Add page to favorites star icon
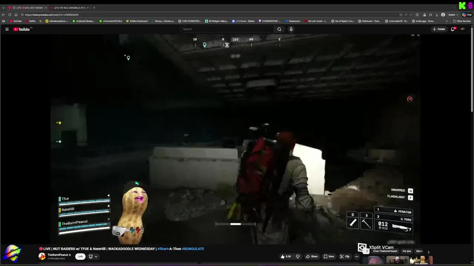 click(x=411, y=15)
